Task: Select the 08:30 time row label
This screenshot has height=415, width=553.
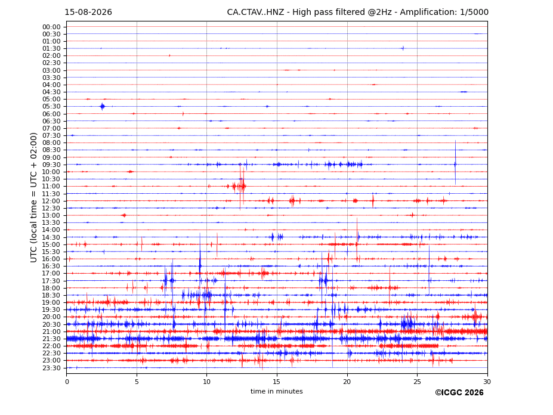Action: (51, 150)
